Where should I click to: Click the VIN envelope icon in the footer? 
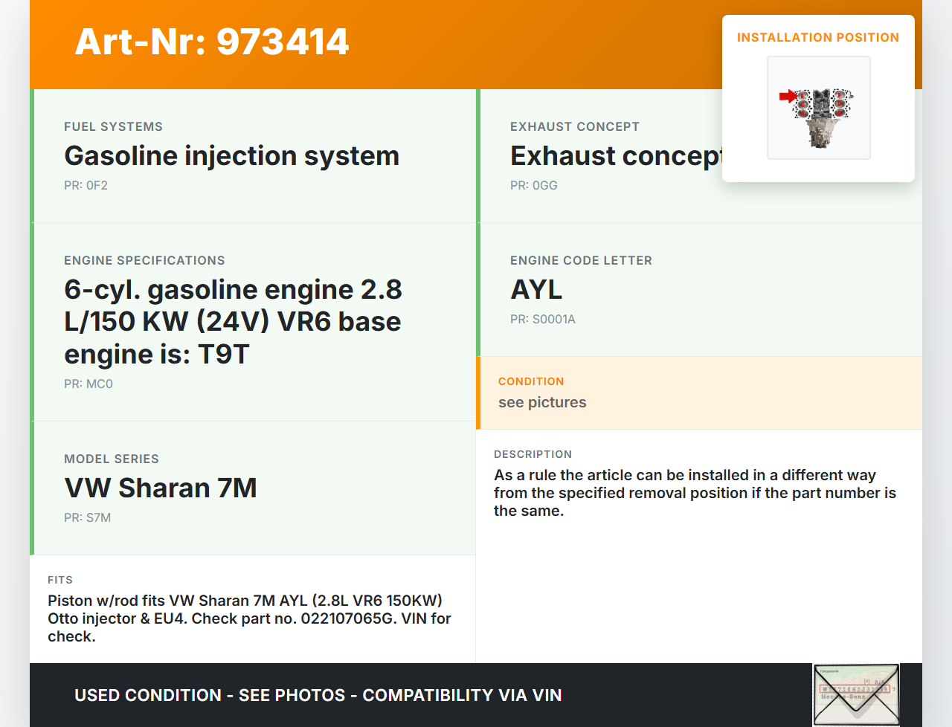(856, 694)
